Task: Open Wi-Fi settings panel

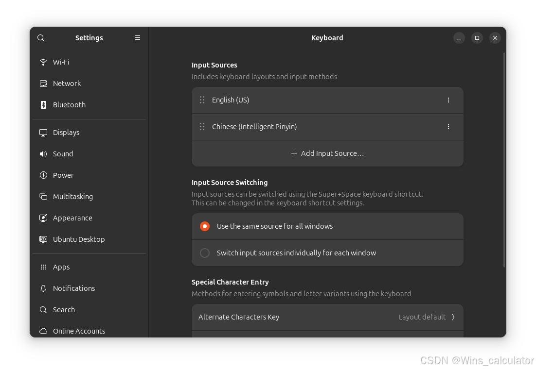Action: coord(89,62)
